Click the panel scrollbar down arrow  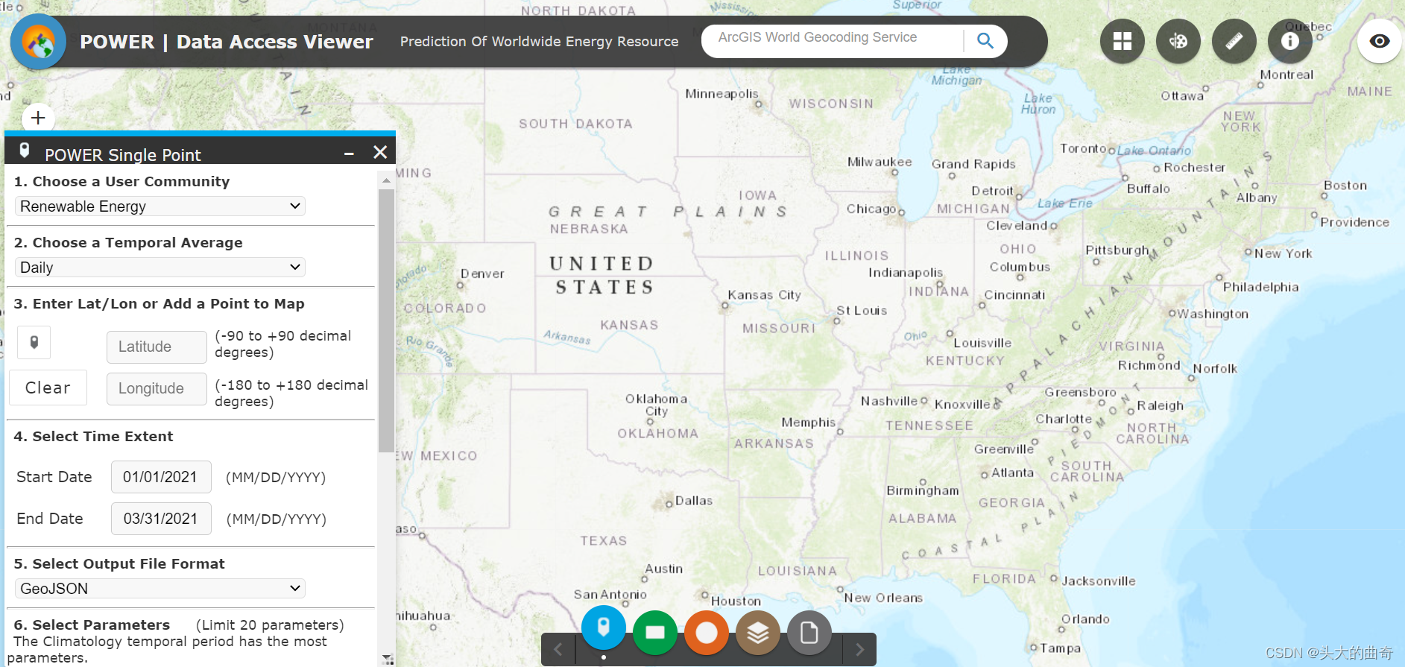coord(386,658)
